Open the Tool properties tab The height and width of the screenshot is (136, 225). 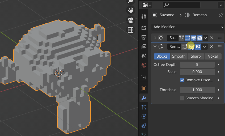coord(144,16)
